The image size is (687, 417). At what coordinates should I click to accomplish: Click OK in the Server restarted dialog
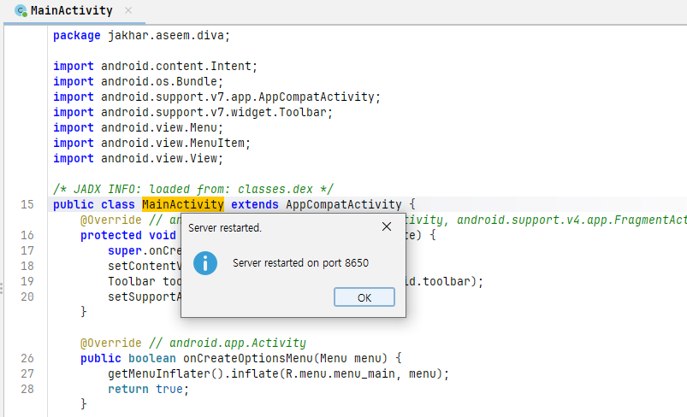pos(364,297)
